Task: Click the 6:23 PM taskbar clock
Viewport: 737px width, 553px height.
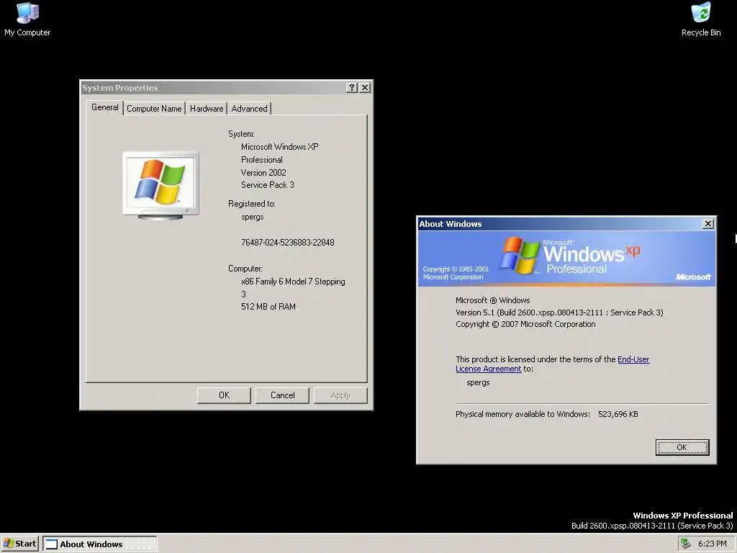Action: click(712, 544)
